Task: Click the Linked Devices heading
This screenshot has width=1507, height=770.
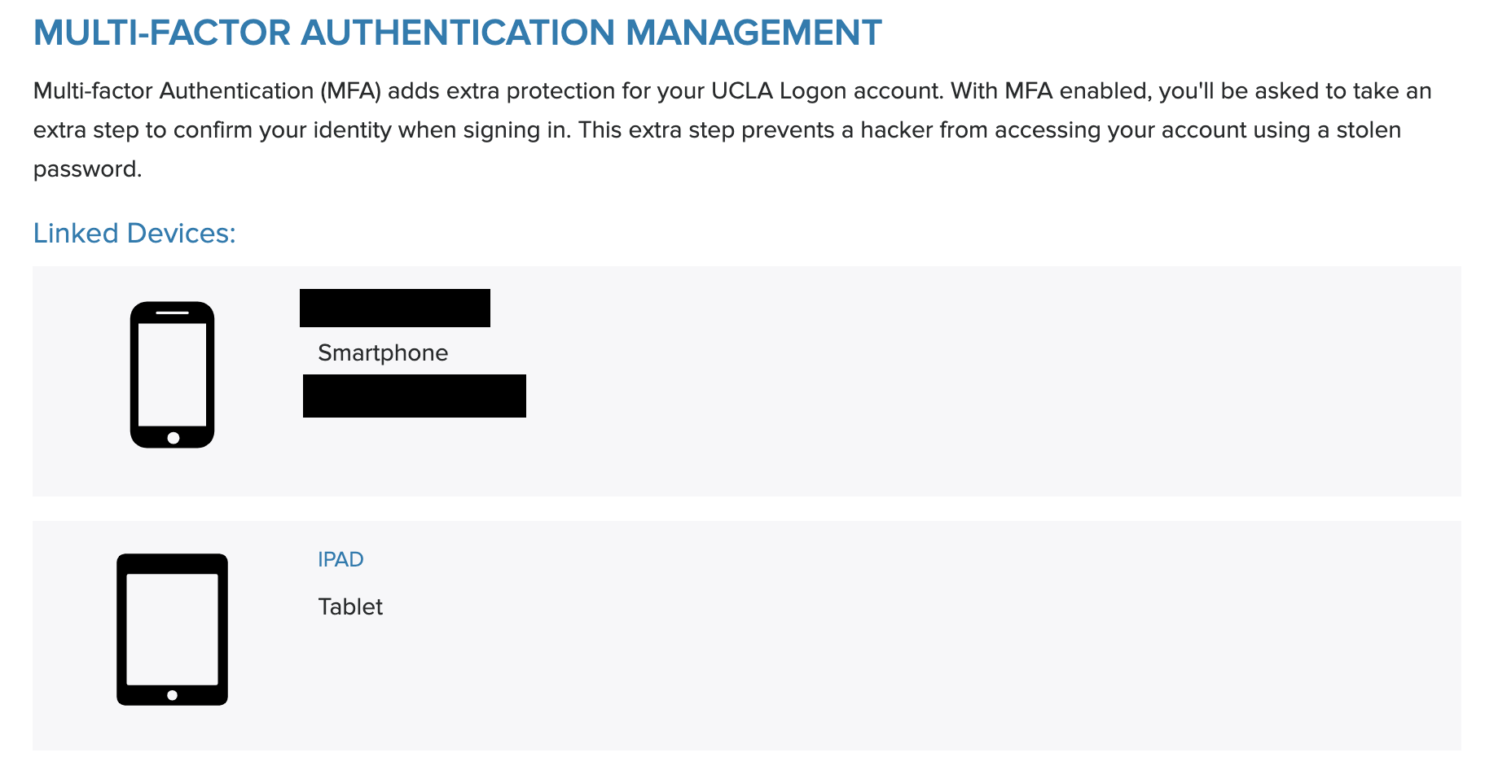Action: [x=134, y=234]
